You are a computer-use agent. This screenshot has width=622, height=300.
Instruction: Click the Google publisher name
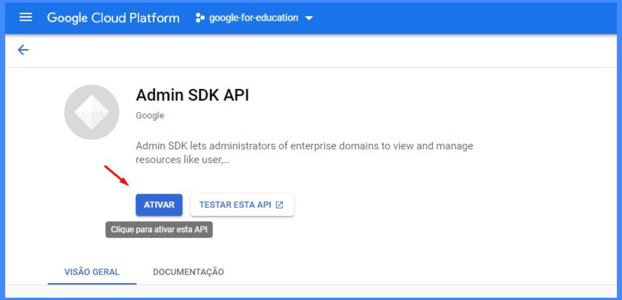point(150,116)
